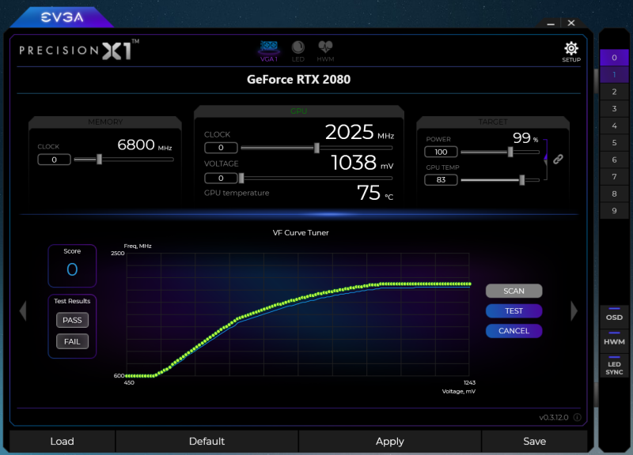Open the VGA 1 graphics card tab

(x=269, y=51)
